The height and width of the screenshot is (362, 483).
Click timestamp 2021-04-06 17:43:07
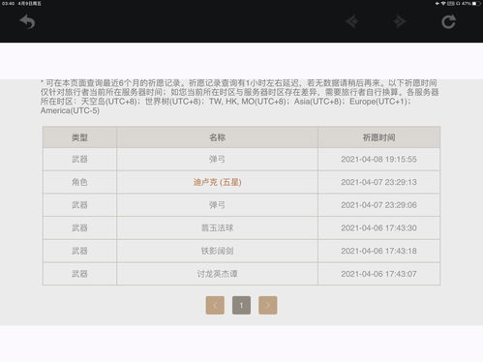(379, 274)
